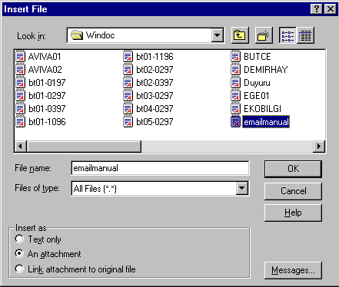The image size is (339, 287).
Task: Select file name text BUTCE
Action: (258, 57)
